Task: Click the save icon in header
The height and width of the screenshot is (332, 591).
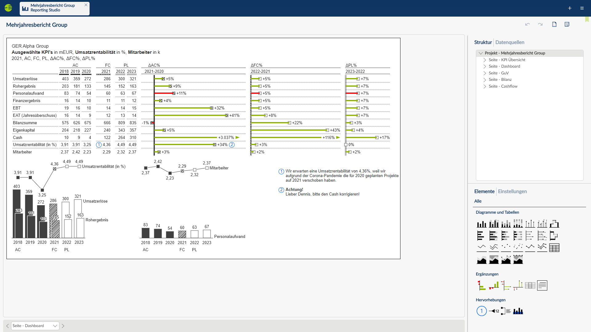Action: [x=567, y=24]
